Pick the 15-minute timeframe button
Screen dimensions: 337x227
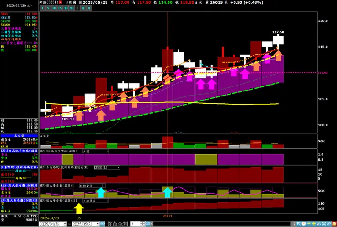(60, 8)
